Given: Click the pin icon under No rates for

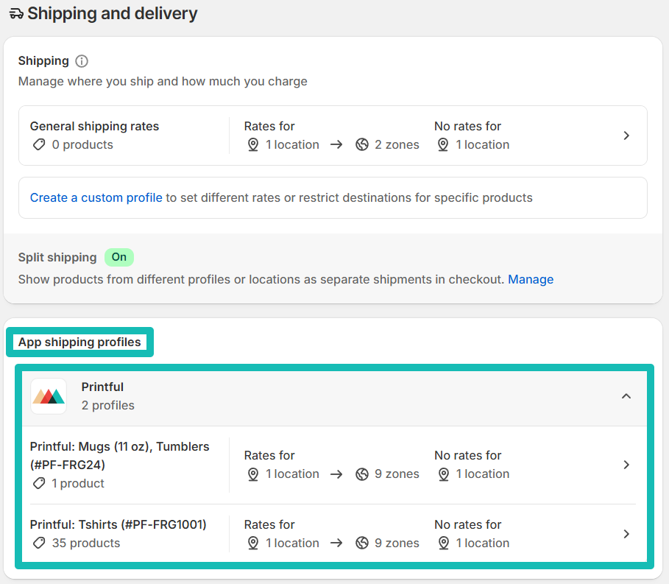Looking at the screenshot, I should coord(443,144).
